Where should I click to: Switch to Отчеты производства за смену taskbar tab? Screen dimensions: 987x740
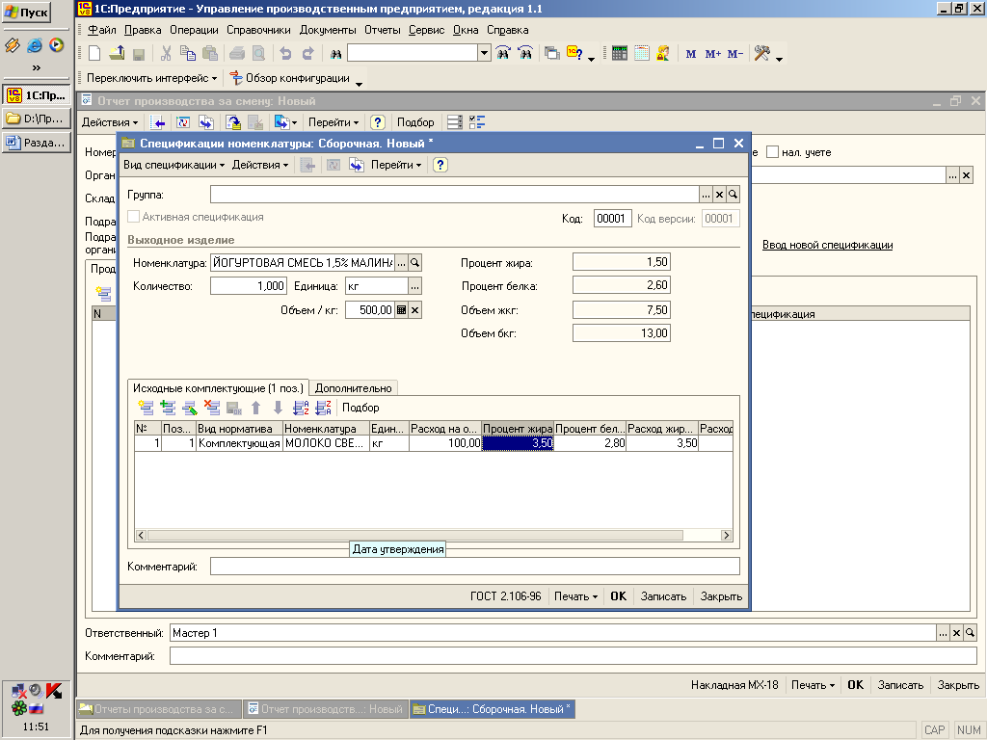[x=158, y=709]
